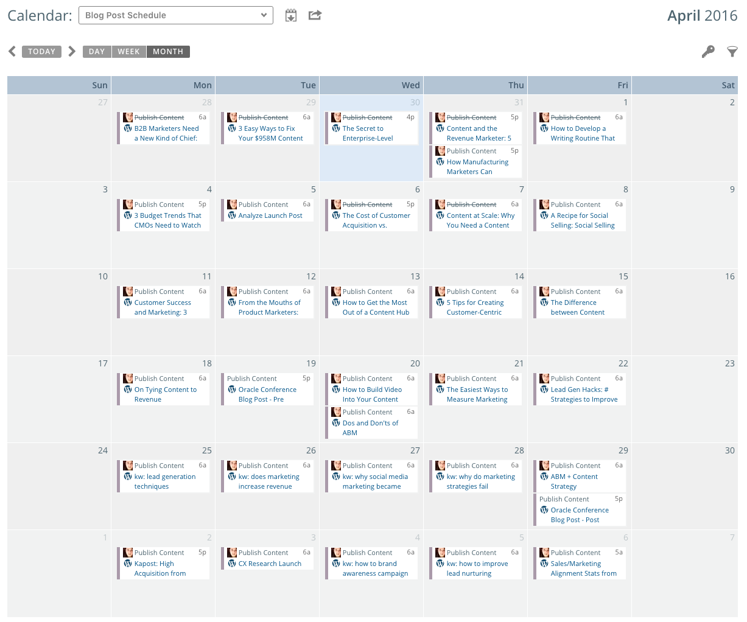The height and width of the screenshot is (622, 747).
Task: Switch to DAY view
Action: click(x=97, y=52)
